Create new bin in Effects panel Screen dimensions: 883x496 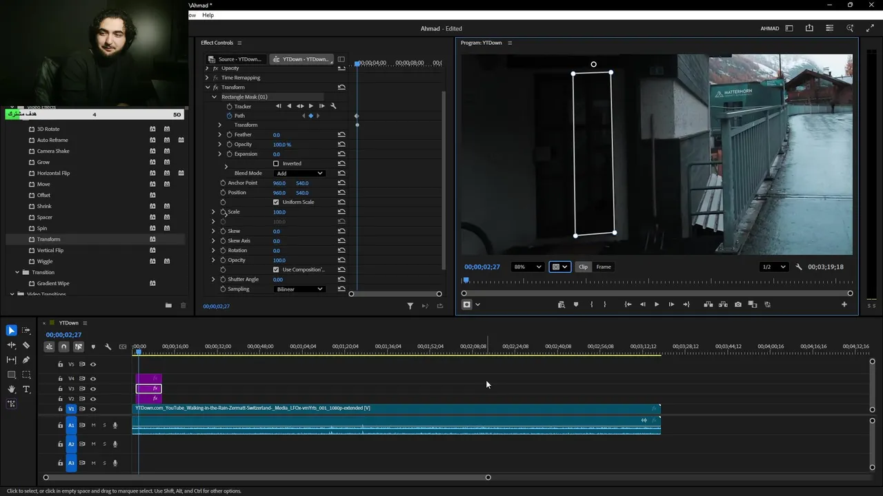(168, 305)
